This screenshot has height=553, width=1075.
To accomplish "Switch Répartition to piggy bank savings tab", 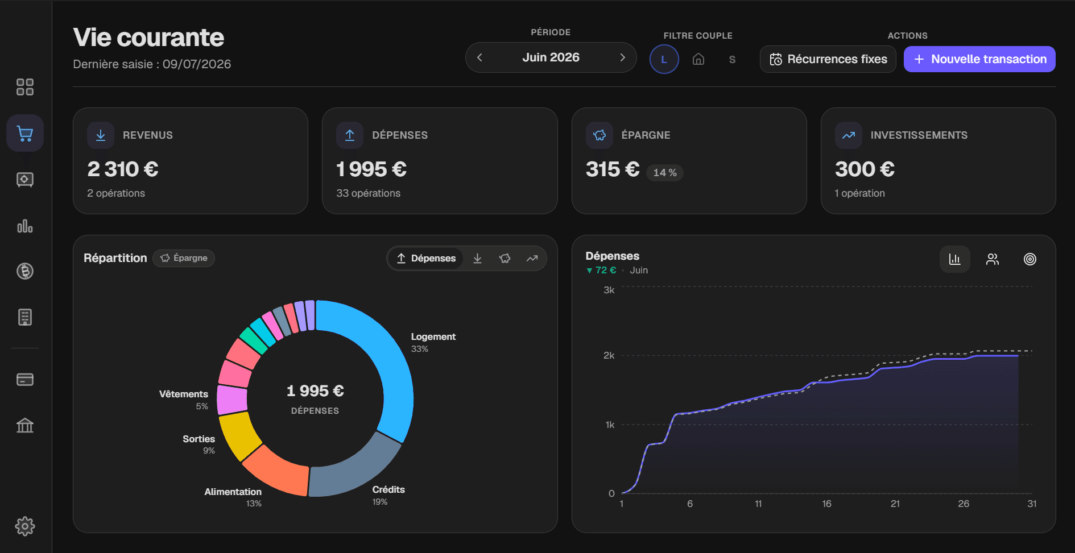I will [x=505, y=259].
